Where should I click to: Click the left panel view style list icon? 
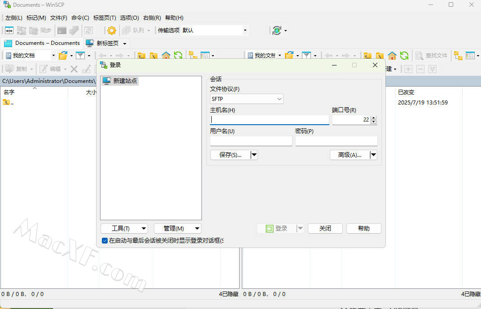[205, 56]
